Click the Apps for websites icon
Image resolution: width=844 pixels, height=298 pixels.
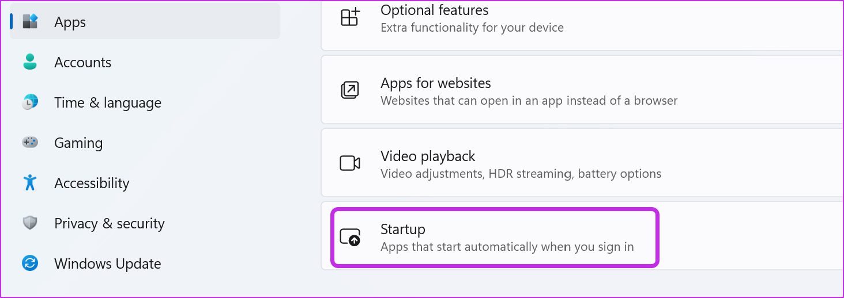pos(350,90)
